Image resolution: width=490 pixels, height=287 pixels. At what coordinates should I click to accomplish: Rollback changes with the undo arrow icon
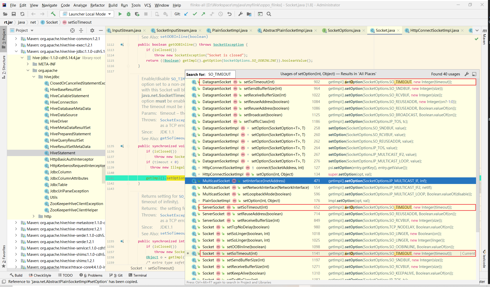tap(229, 14)
